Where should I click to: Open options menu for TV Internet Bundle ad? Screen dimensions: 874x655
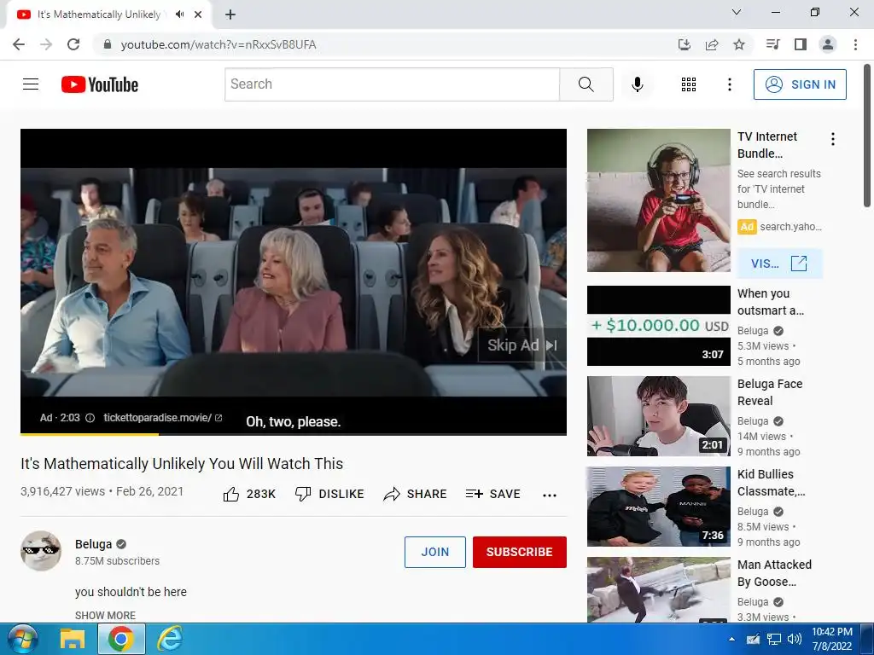pos(833,139)
